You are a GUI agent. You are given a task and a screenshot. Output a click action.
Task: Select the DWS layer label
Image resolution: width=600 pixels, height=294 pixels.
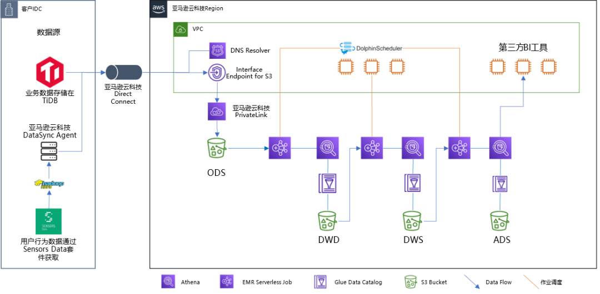[413, 240]
